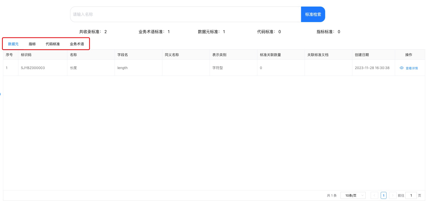Go to previous page with left chevron
The image size is (433, 219).
pyautogui.click(x=374, y=195)
